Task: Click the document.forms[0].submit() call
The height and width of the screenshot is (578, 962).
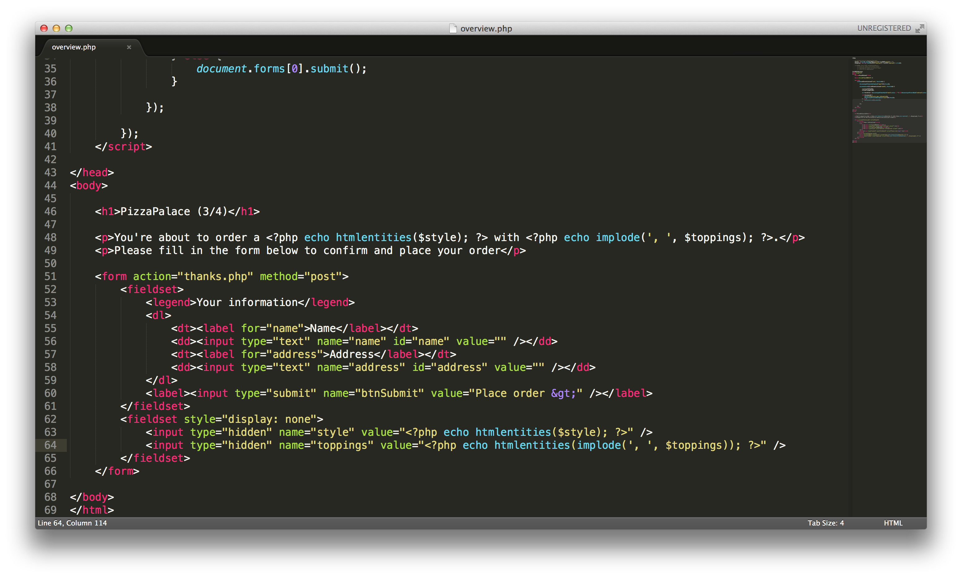Action: (281, 69)
